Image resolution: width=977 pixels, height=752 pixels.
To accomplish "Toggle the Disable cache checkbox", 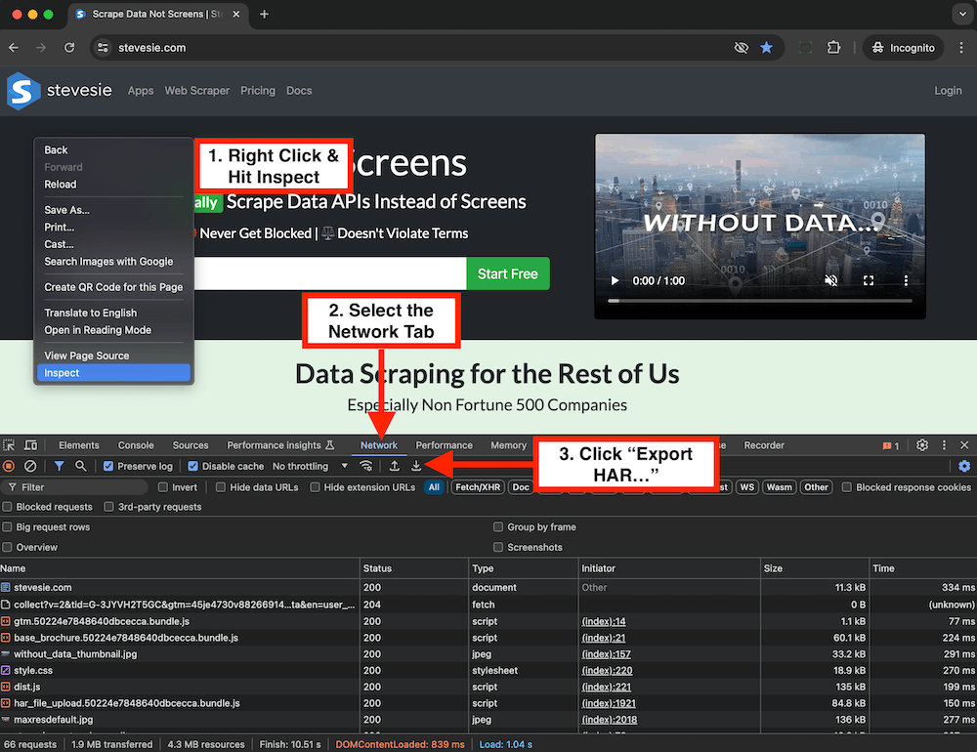I will click(x=193, y=466).
